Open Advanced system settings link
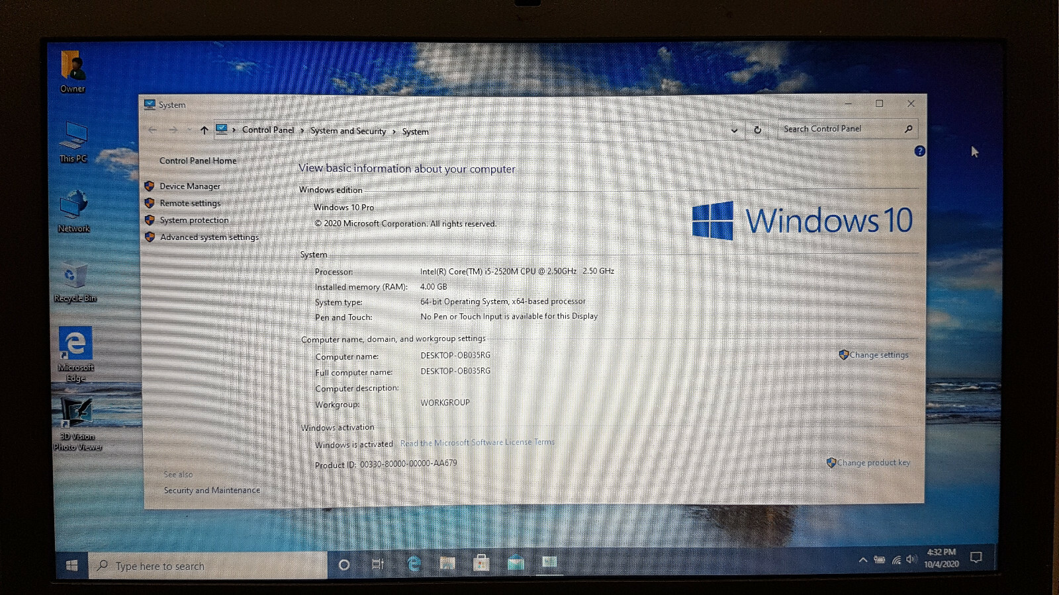The height and width of the screenshot is (595, 1059). pyautogui.click(x=209, y=237)
